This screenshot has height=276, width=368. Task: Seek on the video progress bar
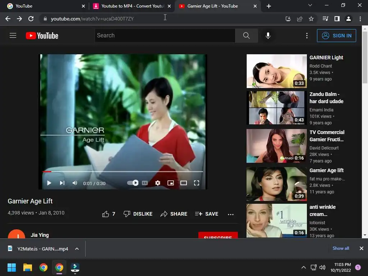(x=123, y=171)
